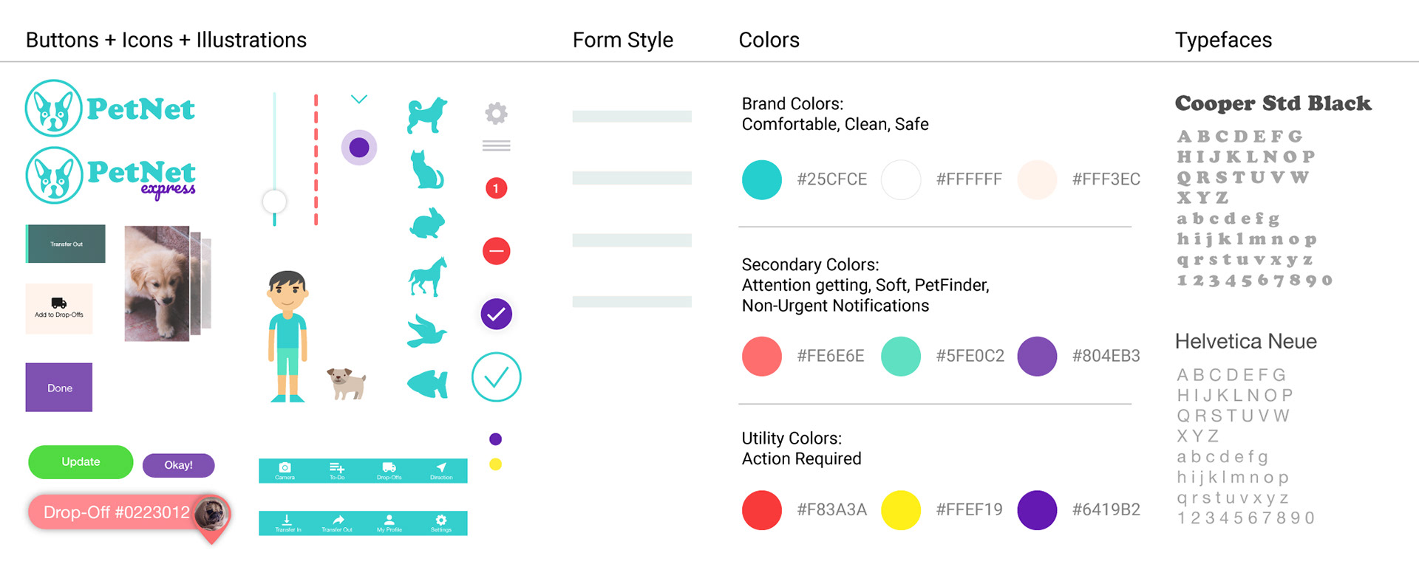The height and width of the screenshot is (567, 1419).
Task: Click the purple Okay! button
Action: click(179, 465)
